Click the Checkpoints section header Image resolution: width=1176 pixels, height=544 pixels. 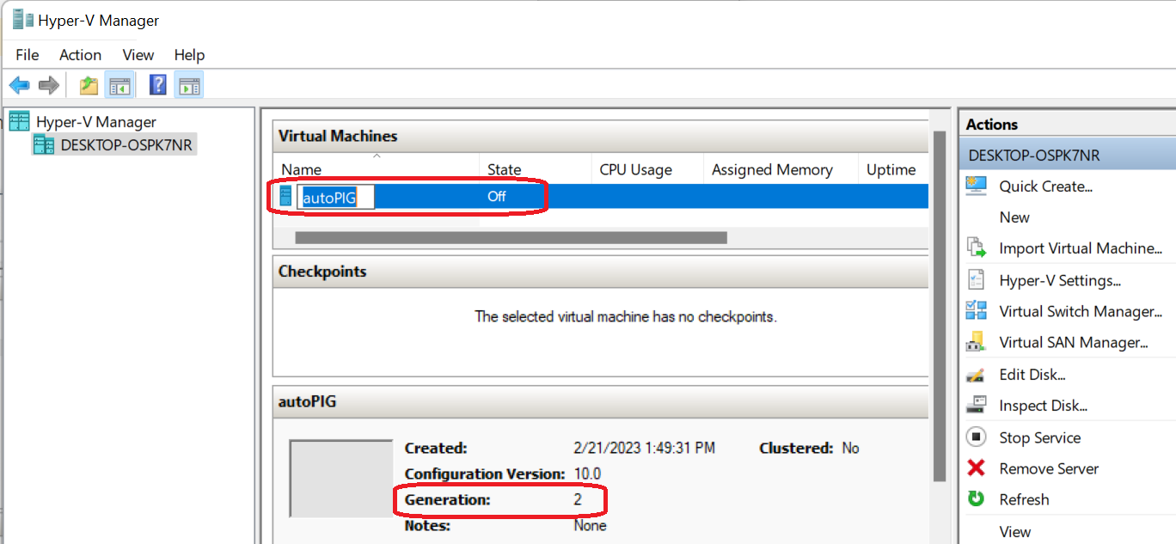(600, 272)
